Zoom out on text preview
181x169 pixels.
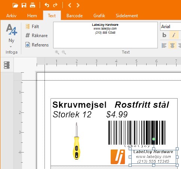[64, 52]
